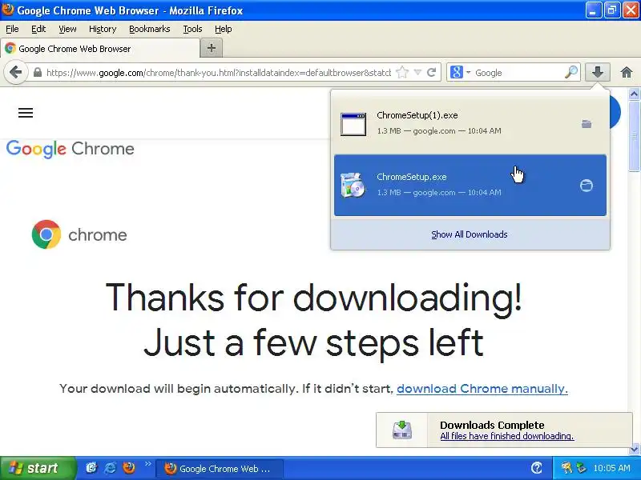
Task: Open the History menu
Action: 103,29
